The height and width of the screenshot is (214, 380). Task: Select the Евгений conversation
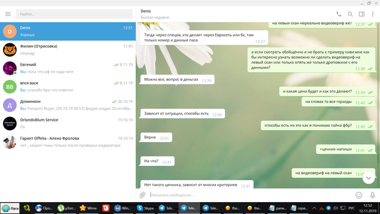pyautogui.click(x=68, y=68)
